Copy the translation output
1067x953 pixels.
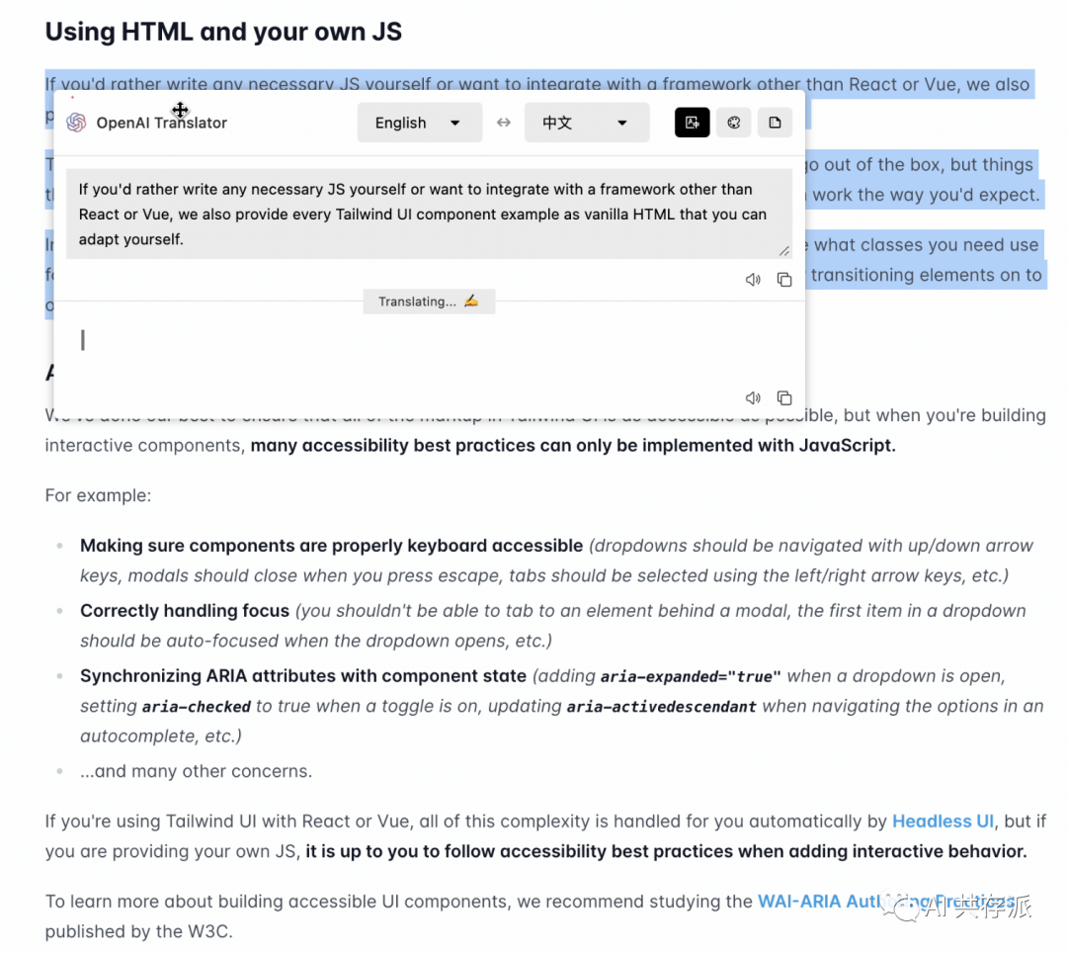[x=784, y=397]
